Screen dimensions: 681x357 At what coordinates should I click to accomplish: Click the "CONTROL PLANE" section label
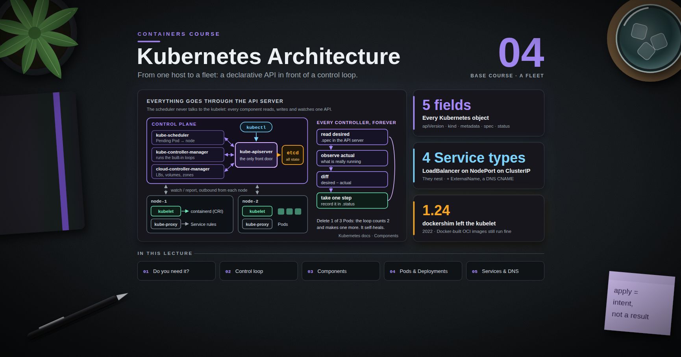click(174, 124)
